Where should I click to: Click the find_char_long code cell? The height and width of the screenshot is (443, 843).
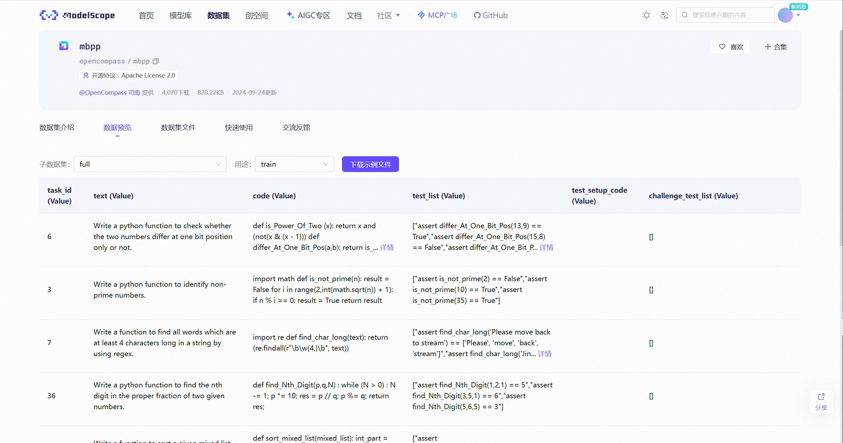[x=320, y=343]
